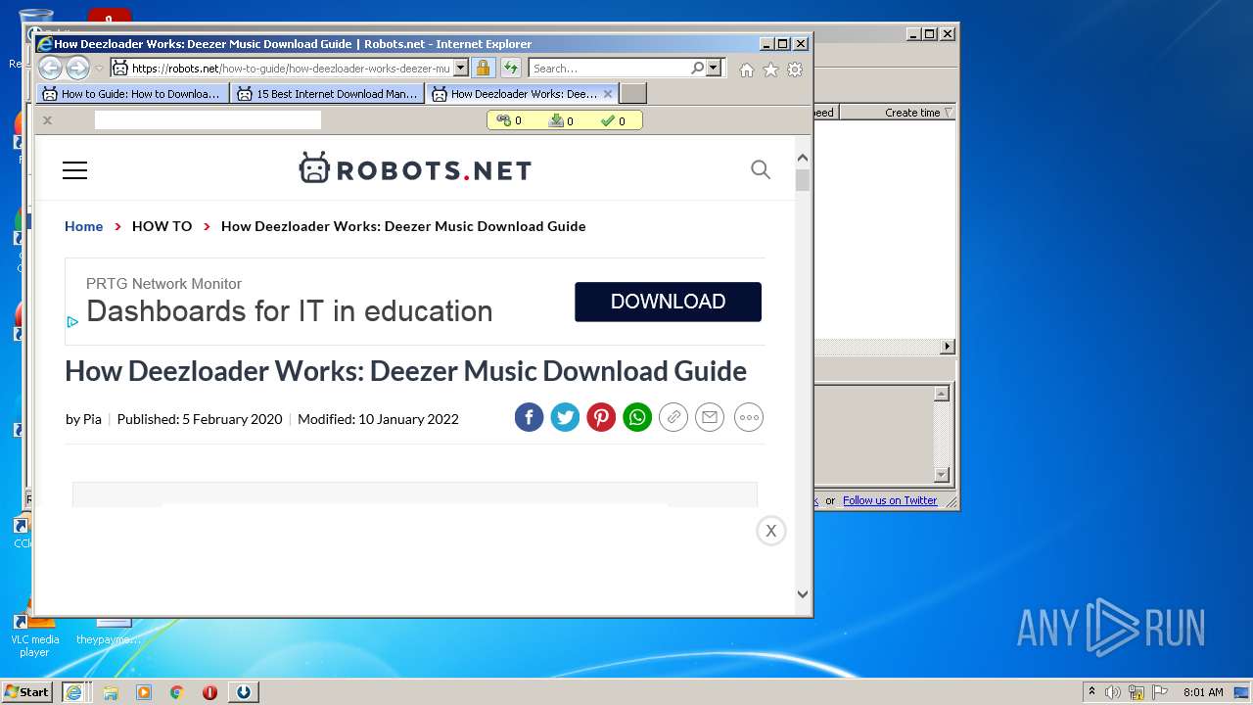Click the page vertical scrollbar thumb
This screenshot has width=1253, height=705.
(803, 180)
